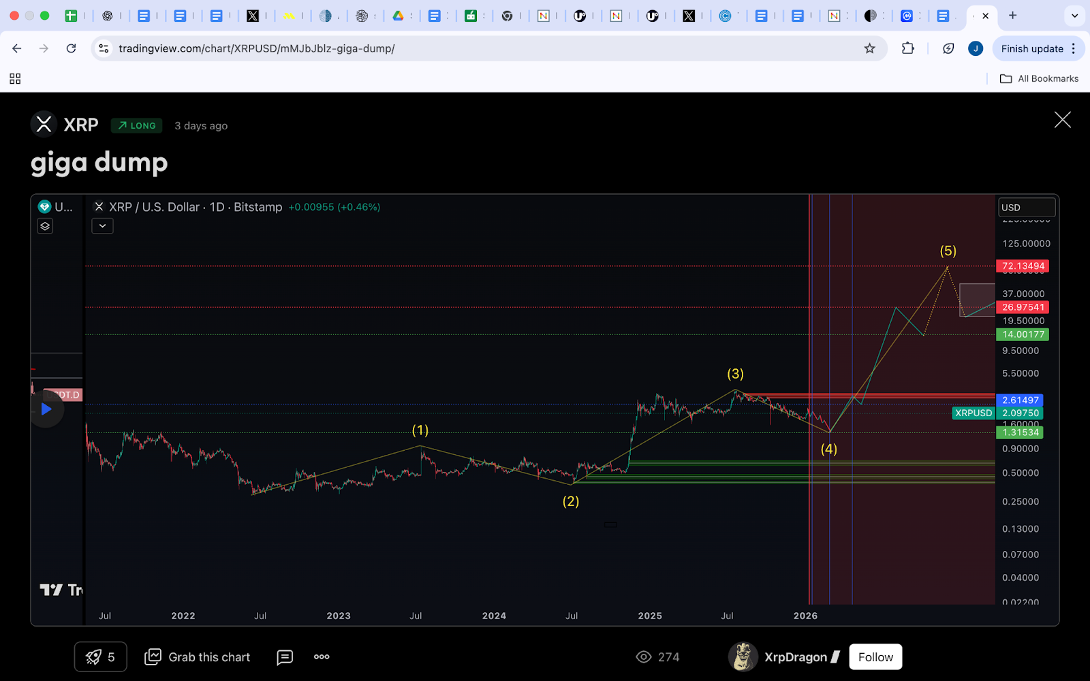The width and height of the screenshot is (1090, 681).
Task: Click the XrpDragon avatar image
Action: point(743,657)
